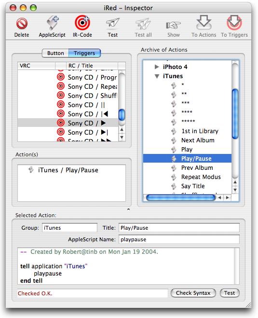This screenshot has height=318, width=258.
Task: Click script icon of iTunes / Play/Pause action
Action: click(31, 169)
